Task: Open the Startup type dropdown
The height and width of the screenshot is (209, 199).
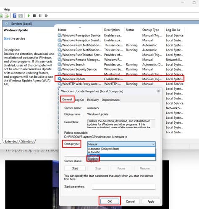Action: coord(121,144)
